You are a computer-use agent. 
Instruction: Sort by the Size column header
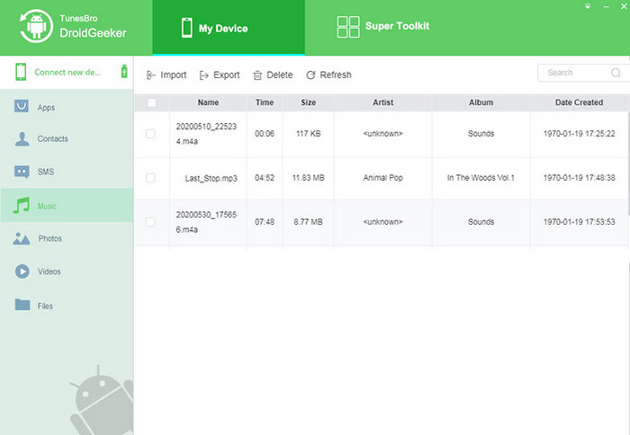click(308, 102)
